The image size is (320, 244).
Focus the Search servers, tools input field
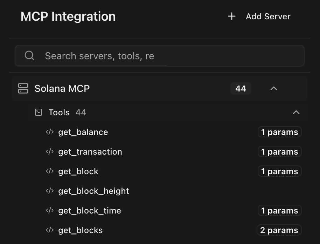point(168,56)
